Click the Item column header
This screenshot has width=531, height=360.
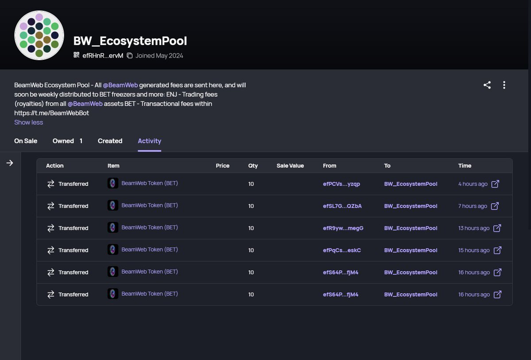(113, 165)
